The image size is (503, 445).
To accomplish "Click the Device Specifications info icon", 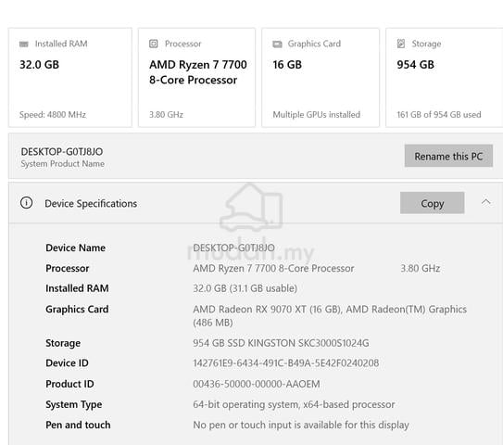I will pos(26,203).
